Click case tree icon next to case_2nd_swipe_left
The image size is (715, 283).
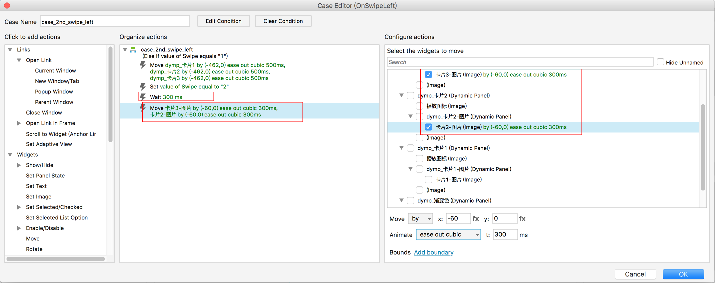pos(133,50)
